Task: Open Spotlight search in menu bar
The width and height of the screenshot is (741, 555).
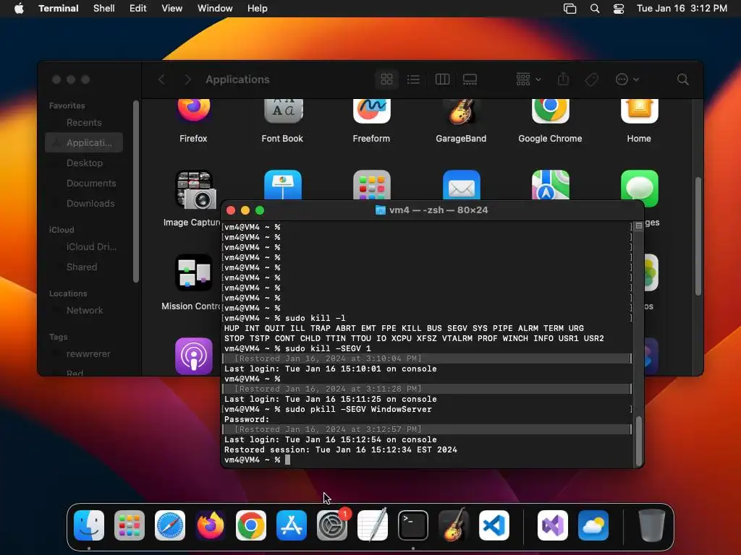Action: (595, 8)
